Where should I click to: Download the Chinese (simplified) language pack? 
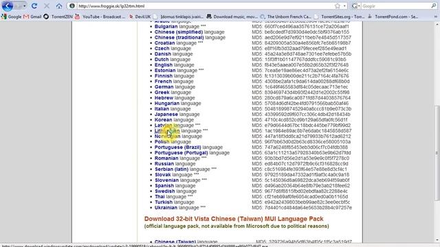[x=179, y=32]
